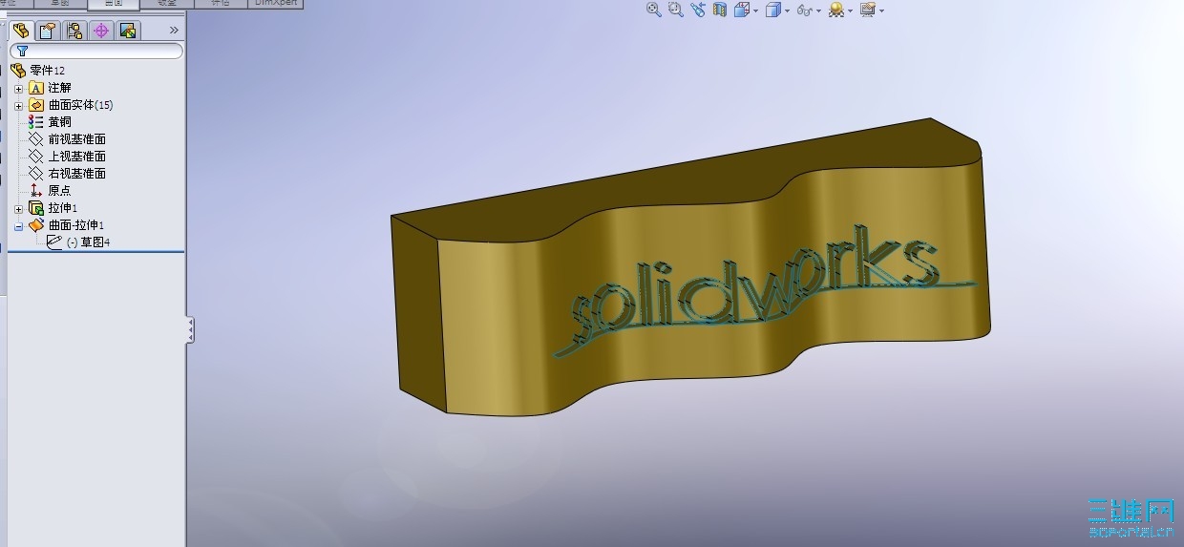Expand the 注解 tree node
This screenshot has height=547, width=1184.
tap(19, 88)
